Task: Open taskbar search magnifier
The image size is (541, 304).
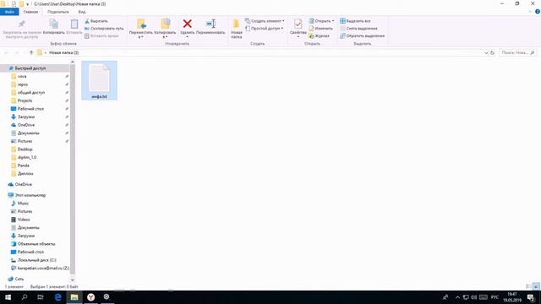Action: tap(25, 297)
